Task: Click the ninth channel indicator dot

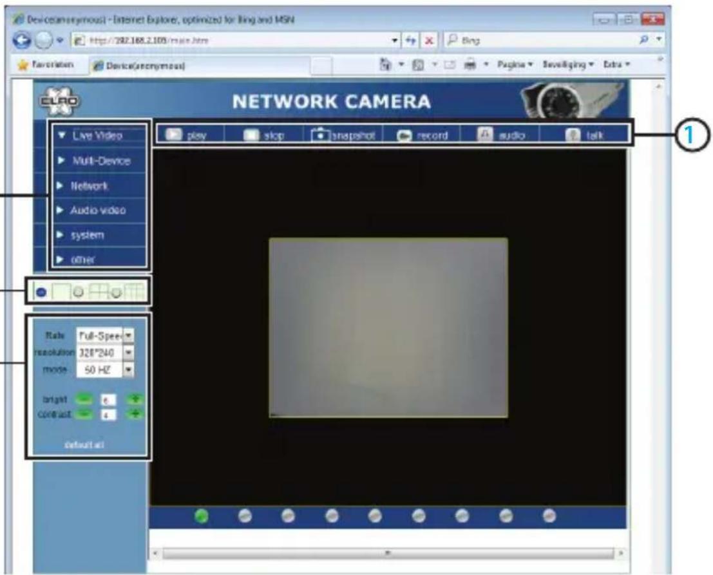Action: pyautogui.click(x=549, y=516)
